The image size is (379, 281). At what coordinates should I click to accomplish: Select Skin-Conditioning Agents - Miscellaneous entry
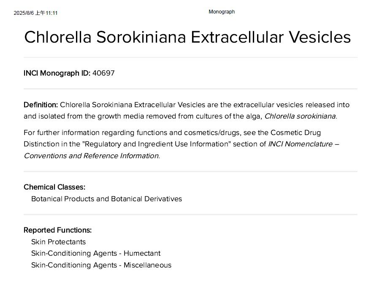[x=101, y=265]
